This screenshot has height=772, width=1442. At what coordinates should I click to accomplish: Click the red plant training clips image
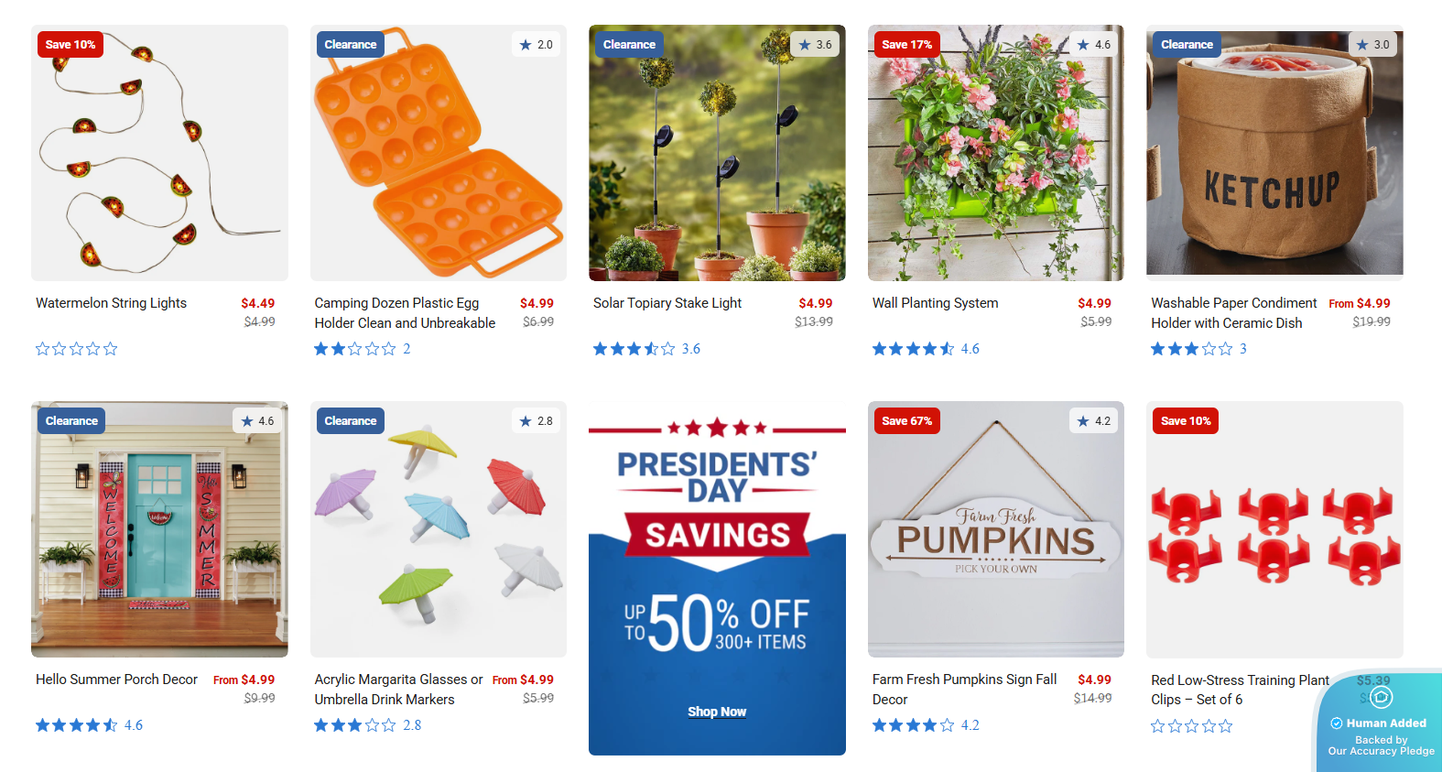click(1274, 529)
